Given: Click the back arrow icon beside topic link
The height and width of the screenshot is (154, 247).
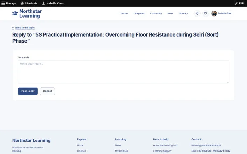Looking at the screenshot, I should [x=13, y=28].
